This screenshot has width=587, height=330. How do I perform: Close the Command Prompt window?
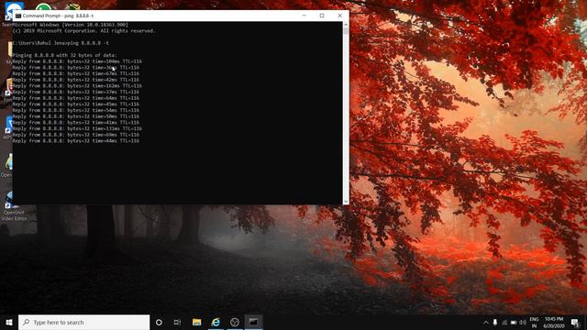point(339,16)
